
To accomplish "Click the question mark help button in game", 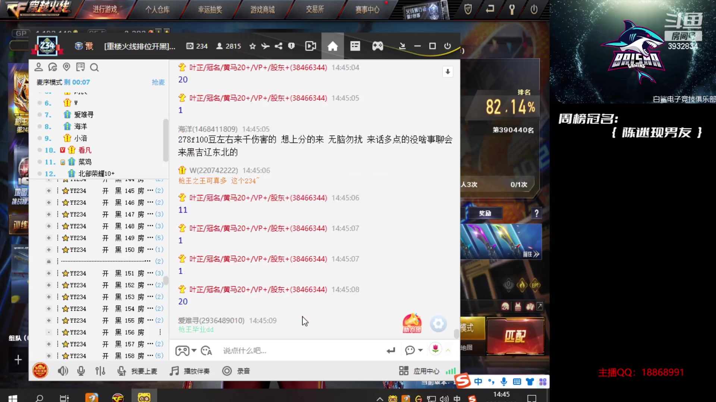I will pyautogui.click(x=536, y=213).
